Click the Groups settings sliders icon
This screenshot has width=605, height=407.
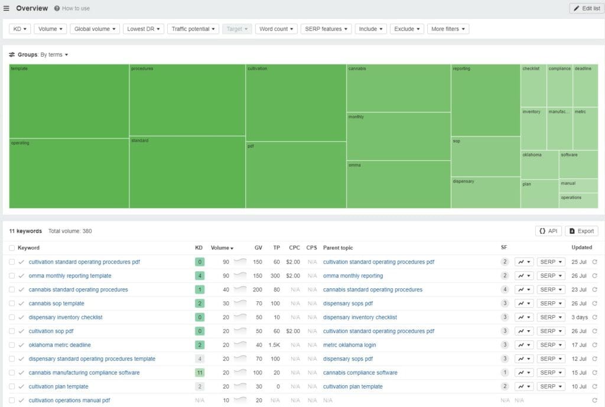tap(12, 54)
